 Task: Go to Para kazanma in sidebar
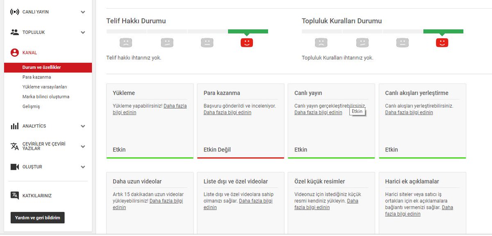36,77
